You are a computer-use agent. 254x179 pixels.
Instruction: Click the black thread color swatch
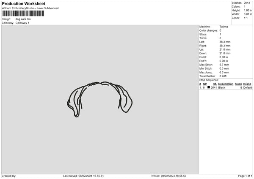point(209,87)
